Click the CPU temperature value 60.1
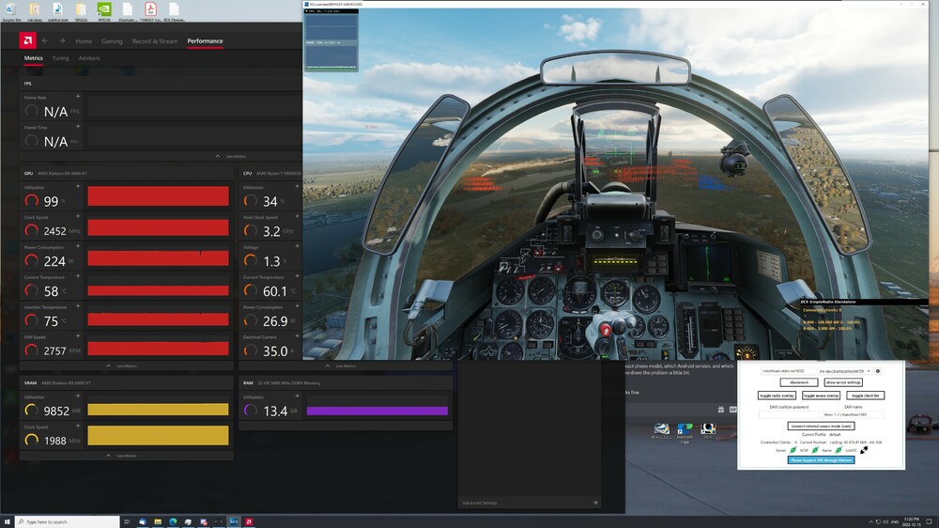939x528 pixels. click(275, 291)
